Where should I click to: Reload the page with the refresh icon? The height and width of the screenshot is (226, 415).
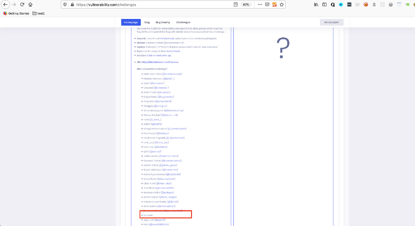coord(22,4)
